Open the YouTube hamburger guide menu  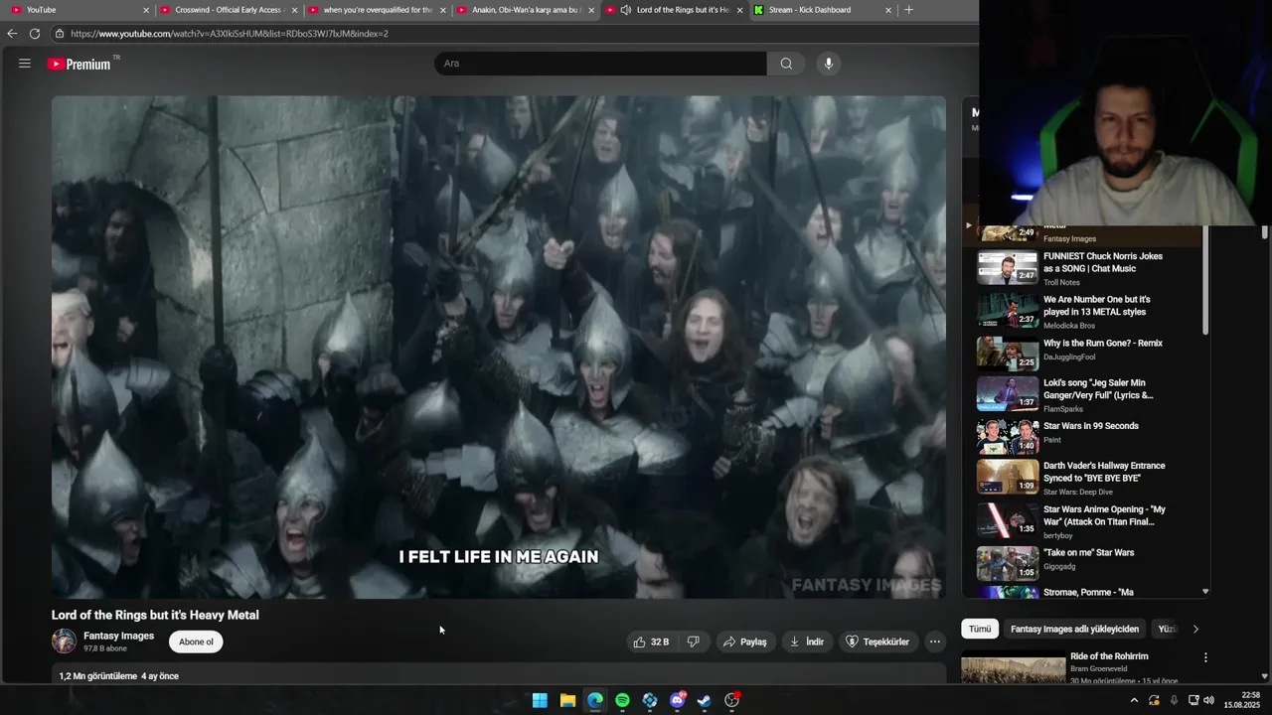pos(25,64)
